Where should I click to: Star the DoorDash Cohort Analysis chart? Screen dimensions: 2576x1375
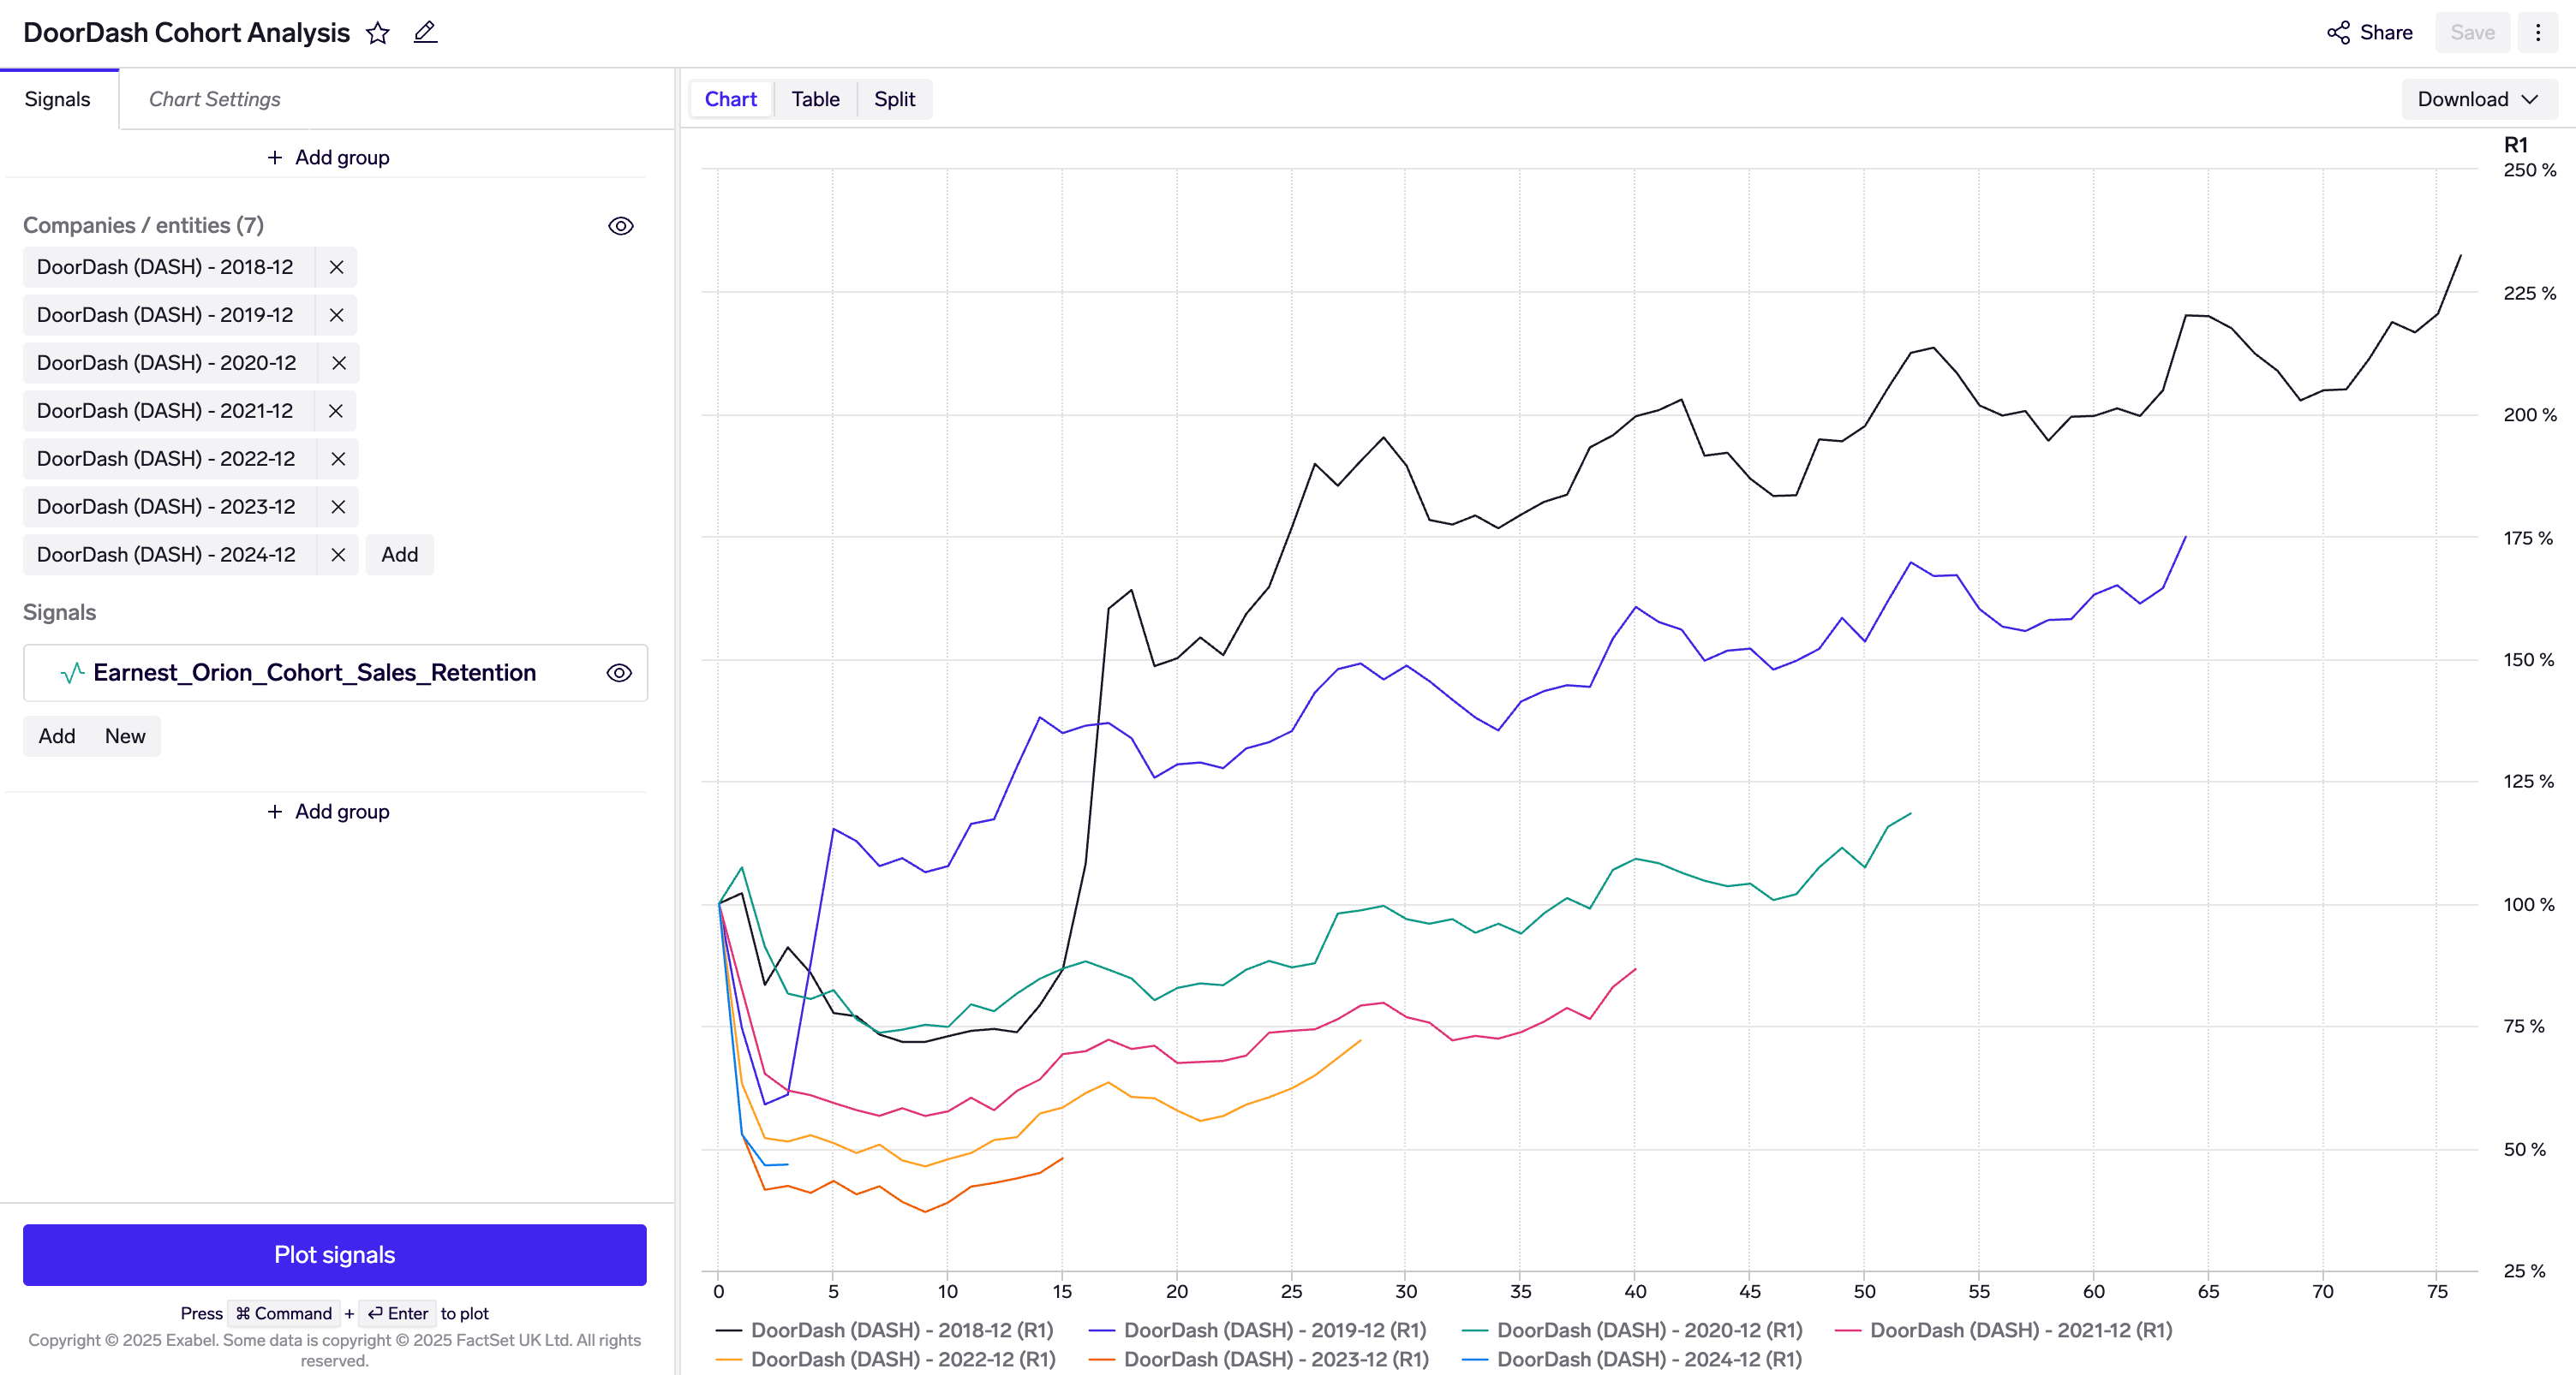coord(377,33)
